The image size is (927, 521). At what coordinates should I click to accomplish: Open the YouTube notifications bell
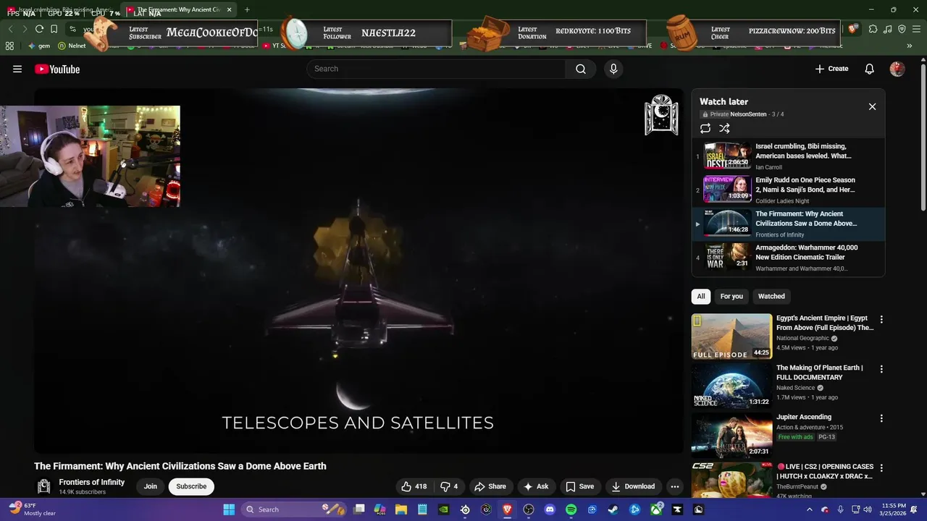coord(869,69)
